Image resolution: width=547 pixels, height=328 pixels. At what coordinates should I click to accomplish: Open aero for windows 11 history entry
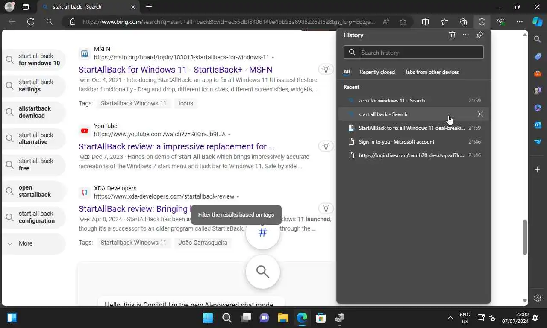click(414, 100)
